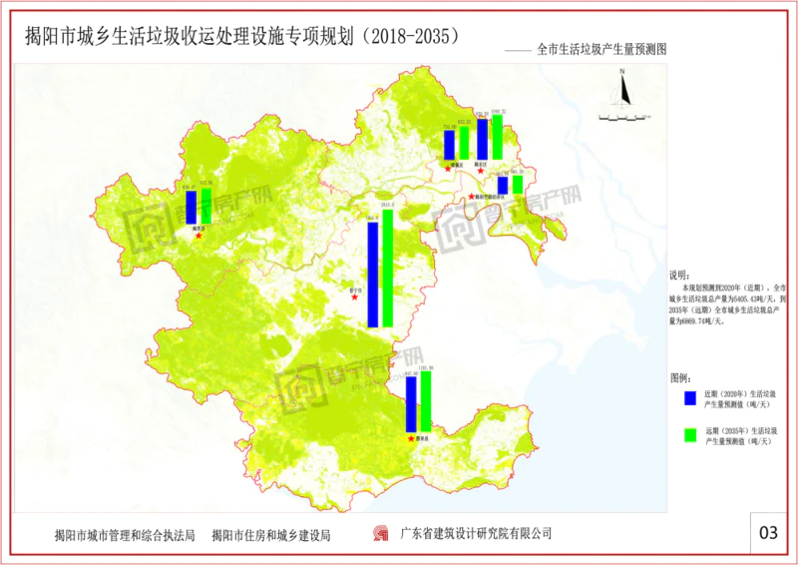Click the green 2035 legend color box

coord(688,435)
